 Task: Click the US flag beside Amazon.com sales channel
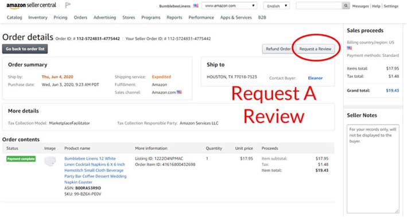click(x=179, y=92)
